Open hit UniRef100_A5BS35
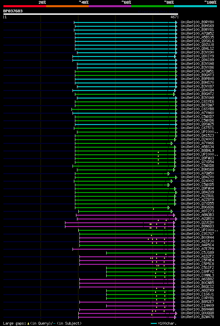 click(197, 37)
